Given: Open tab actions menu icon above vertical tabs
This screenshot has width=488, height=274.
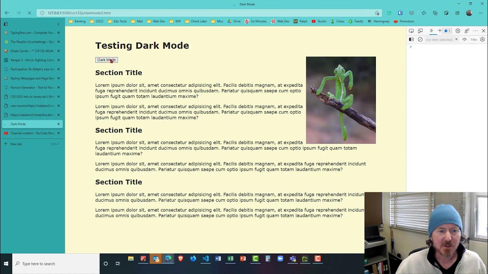Looking at the screenshot, I should (x=6, y=24).
